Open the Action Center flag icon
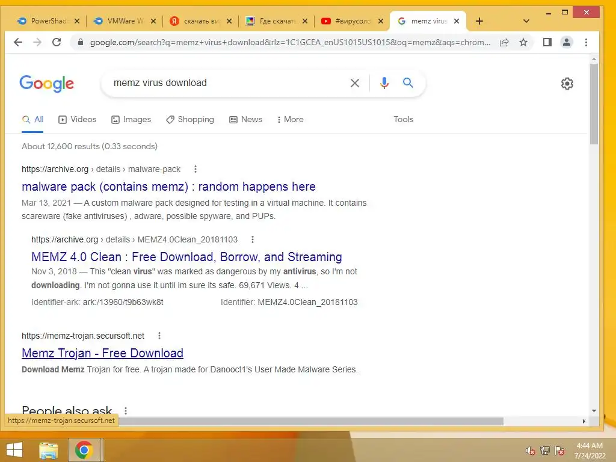Screen dimensions: 616x462 click(x=559, y=451)
